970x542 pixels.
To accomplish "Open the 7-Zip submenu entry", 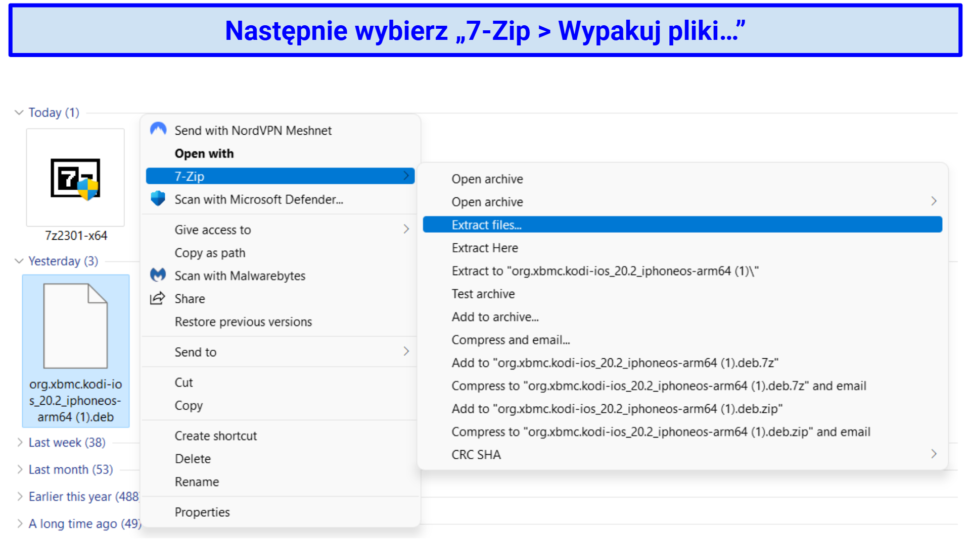I will pyautogui.click(x=280, y=176).
